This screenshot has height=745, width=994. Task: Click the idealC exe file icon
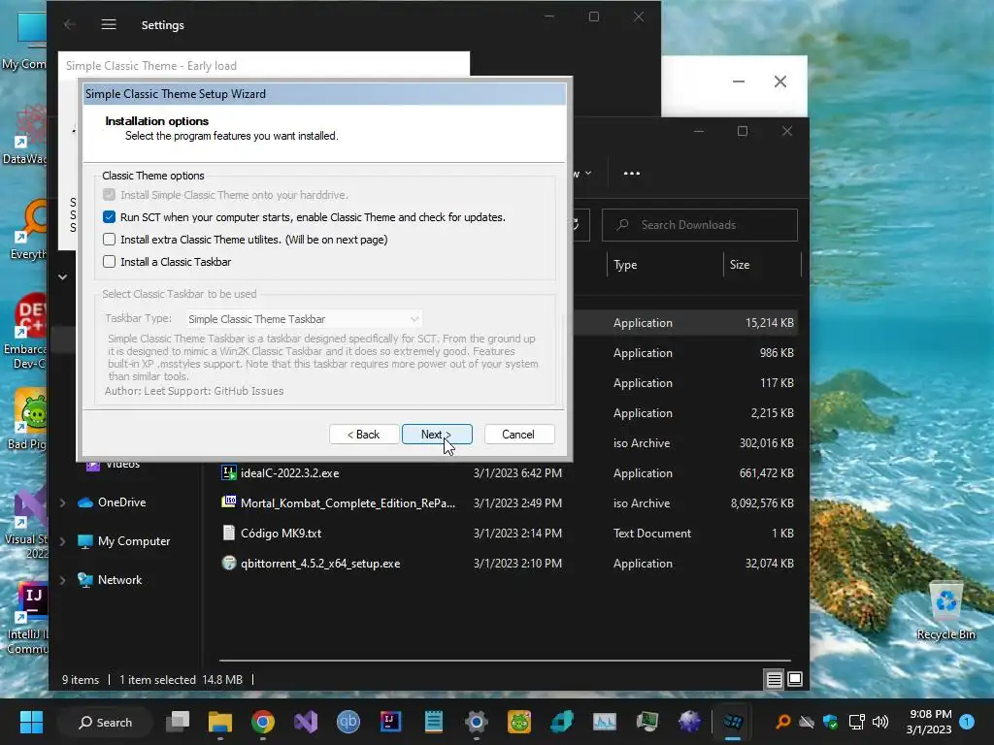[229, 472]
